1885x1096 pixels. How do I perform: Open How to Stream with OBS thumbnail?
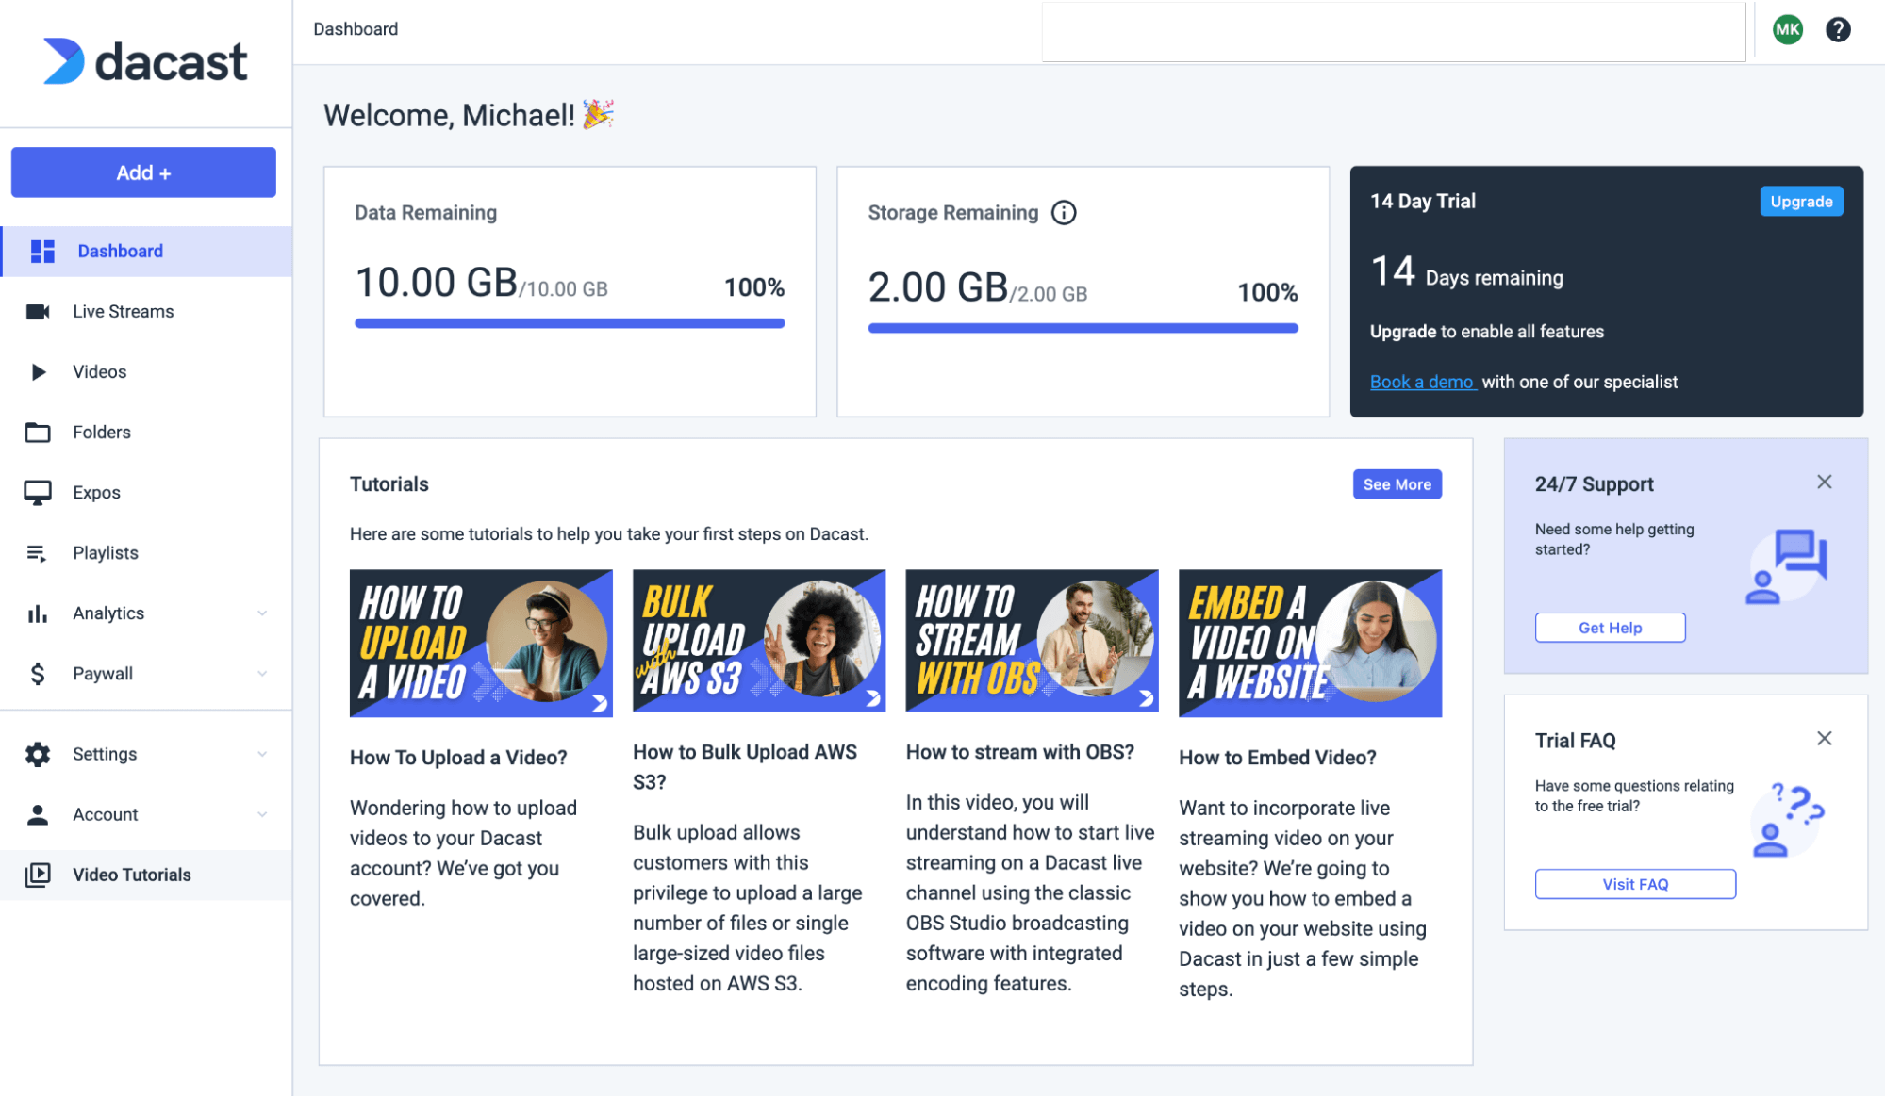[x=1031, y=641]
